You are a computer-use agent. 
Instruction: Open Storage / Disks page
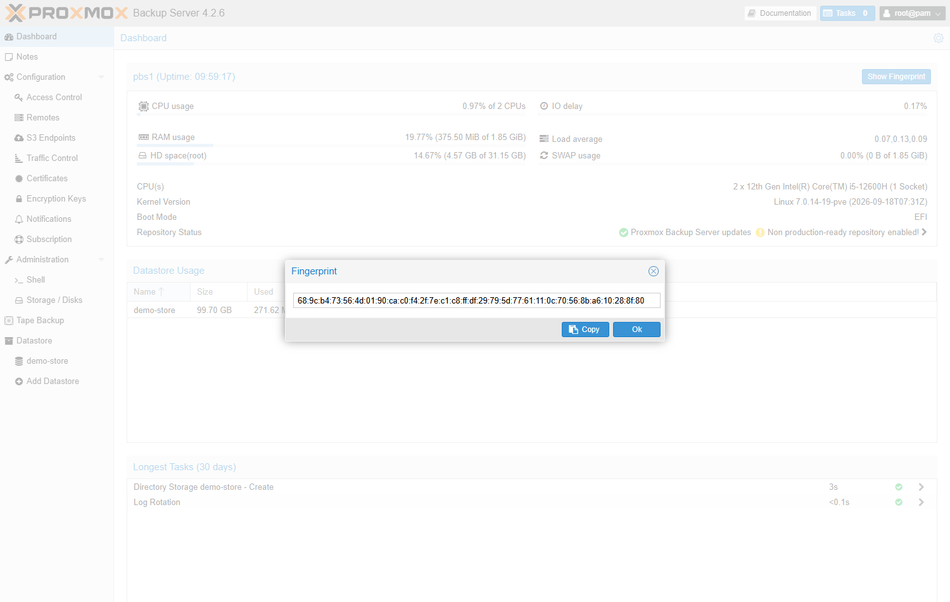click(56, 300)
